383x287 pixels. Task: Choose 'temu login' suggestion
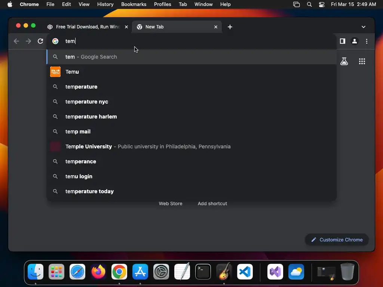pyautogui.click(x=191, y=176)
